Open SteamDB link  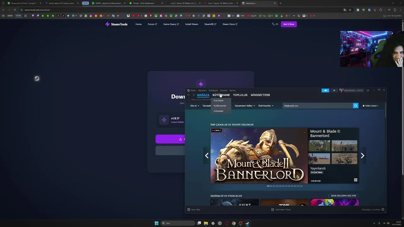coord(210,24)
